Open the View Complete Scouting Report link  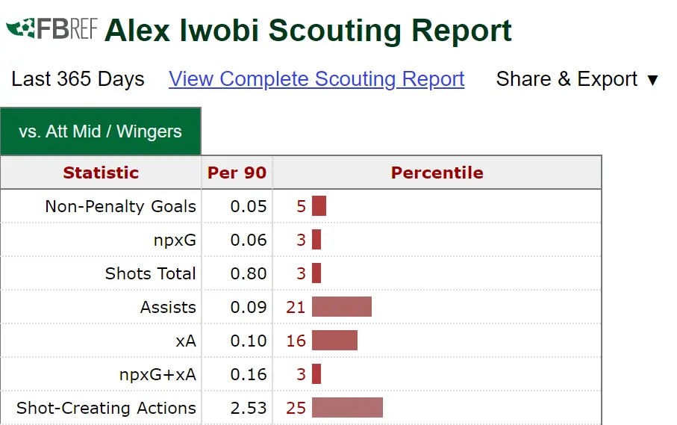click(316, 79)
